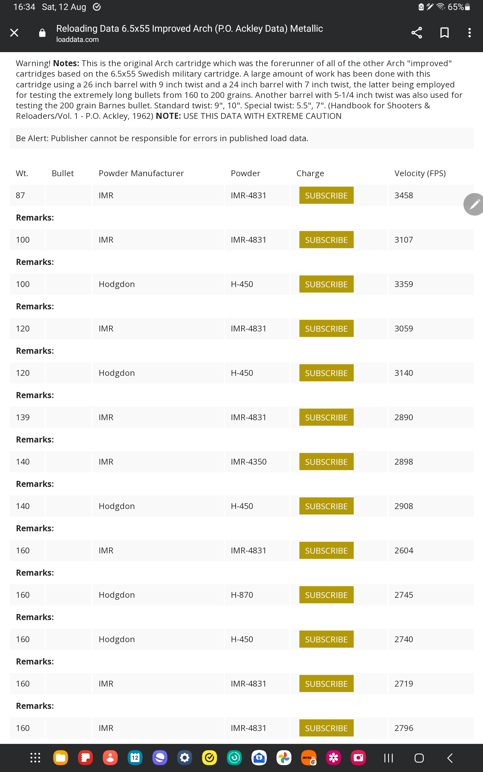
Task: Bookmark this page with the bookmark icon
Action: (444, 33)
